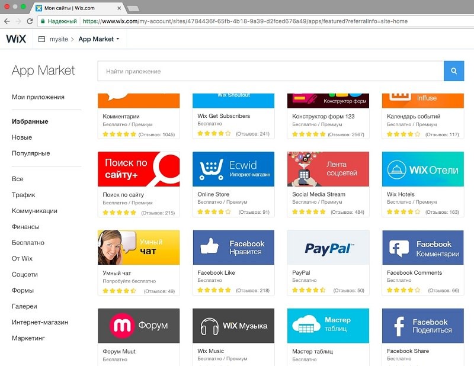Click the browser reload icon
Image resolution: width=474 pixels, height=366 pixels.
tap(30, 21)
